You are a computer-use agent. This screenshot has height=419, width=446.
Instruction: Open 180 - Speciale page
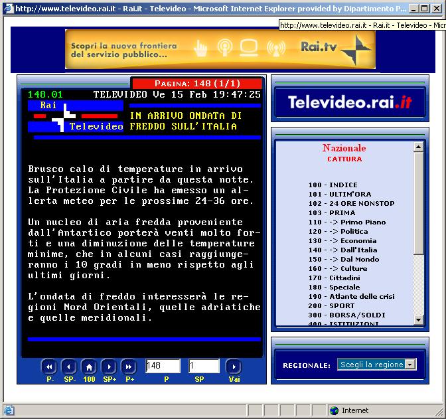click(334, 288)
